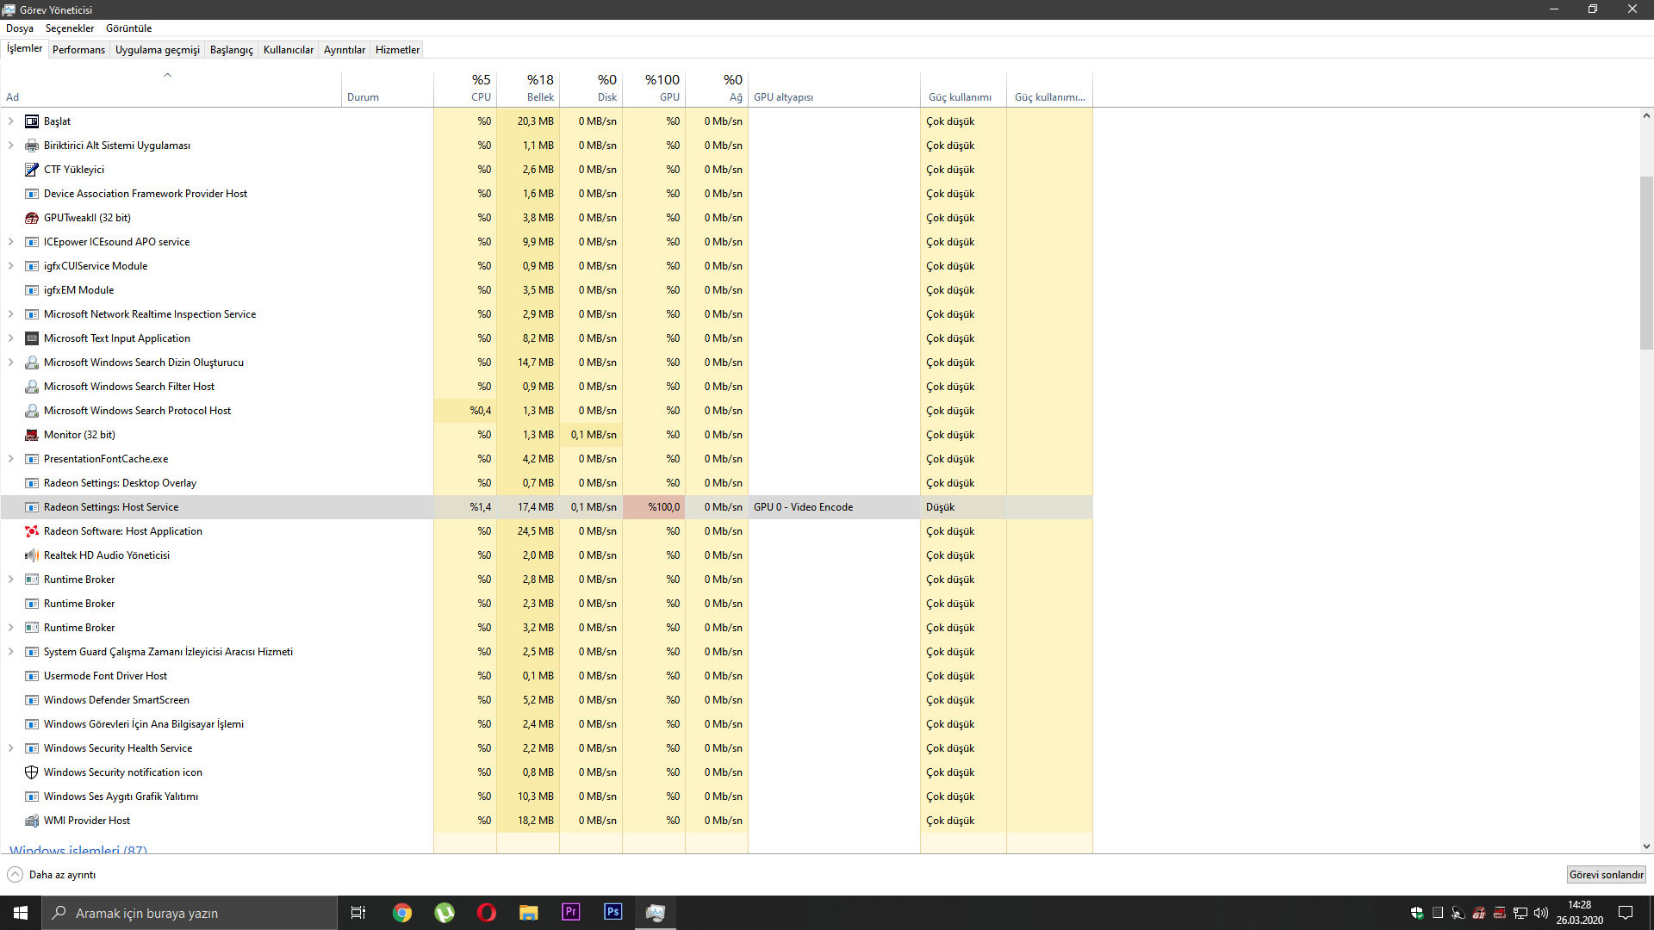The width and height of the screenshot is (1654, 930).
Task: Click the Radeon Software Host Application icon
Action: click(32, 531)
